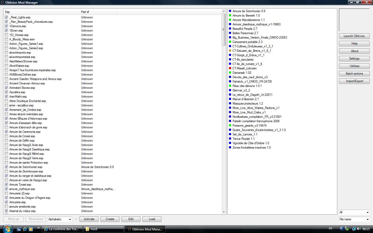
Task: Click the blue icon beside Masques protecteurs 1.2
Action: tap(230, 104)
